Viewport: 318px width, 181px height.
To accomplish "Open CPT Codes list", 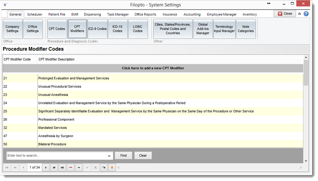I will pos(57,29).
